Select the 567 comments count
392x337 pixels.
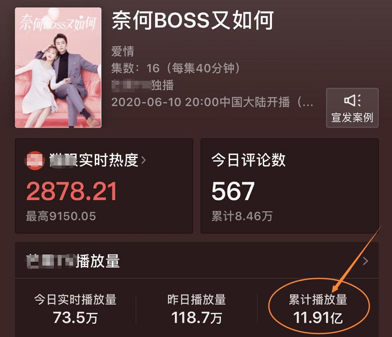(233, 191)
